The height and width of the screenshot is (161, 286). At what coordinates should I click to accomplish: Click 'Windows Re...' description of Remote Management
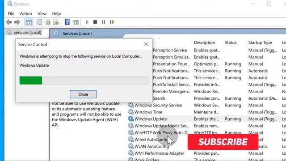click(x=206, y=91)
